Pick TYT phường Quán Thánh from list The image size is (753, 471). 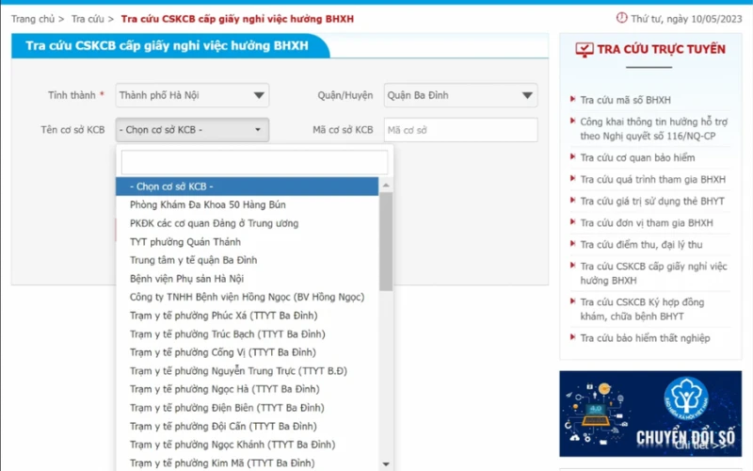pyautogui.click(x=185, y=242)
